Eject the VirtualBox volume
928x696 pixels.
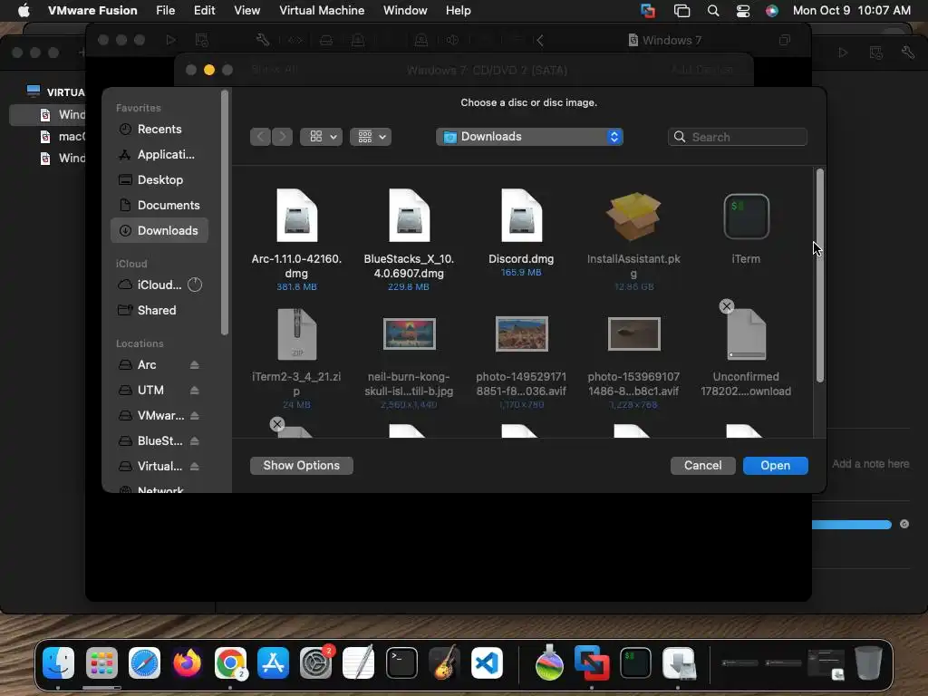[x=194, y=467]
